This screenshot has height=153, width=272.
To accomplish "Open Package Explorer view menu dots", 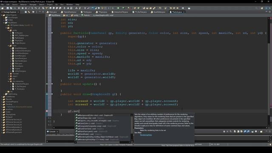I will (37, 12).
